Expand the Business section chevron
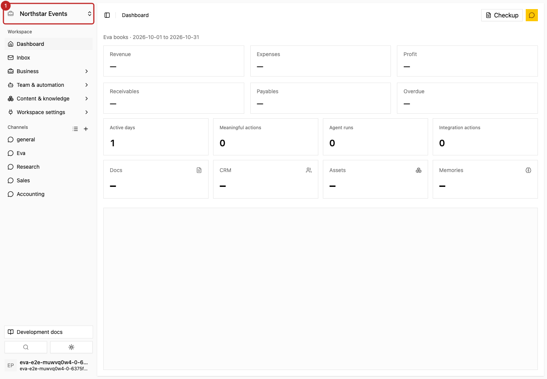 tap(87, 71)
